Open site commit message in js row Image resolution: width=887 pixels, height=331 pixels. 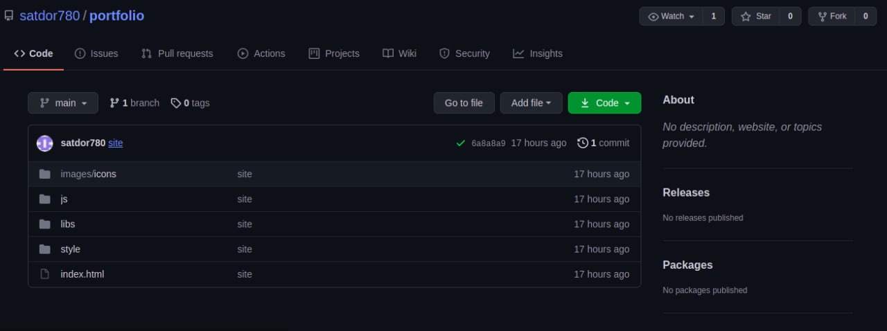(245, 199)
